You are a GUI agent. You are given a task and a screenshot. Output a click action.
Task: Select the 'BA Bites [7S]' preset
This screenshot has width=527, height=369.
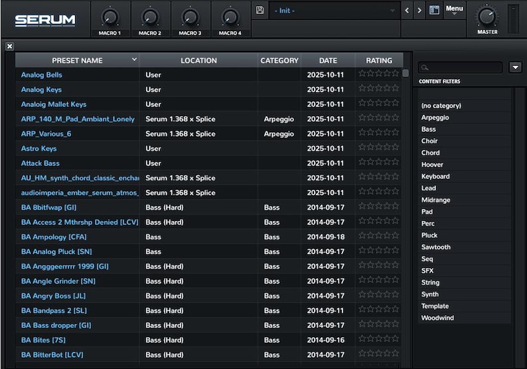[43, 340]
